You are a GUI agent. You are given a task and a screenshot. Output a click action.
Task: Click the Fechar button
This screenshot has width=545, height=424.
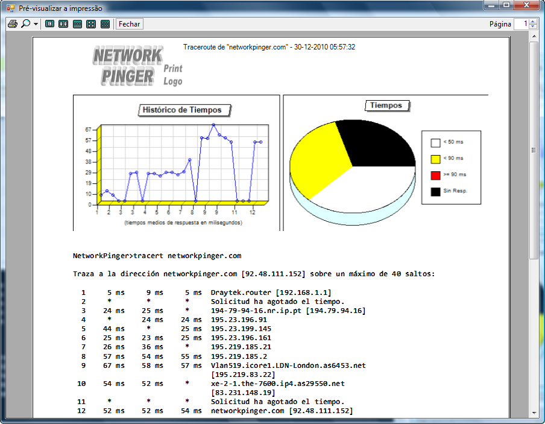(129, 24)
